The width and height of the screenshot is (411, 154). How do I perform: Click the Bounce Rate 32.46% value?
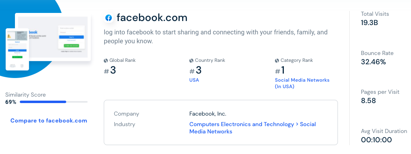click(373, 62)
